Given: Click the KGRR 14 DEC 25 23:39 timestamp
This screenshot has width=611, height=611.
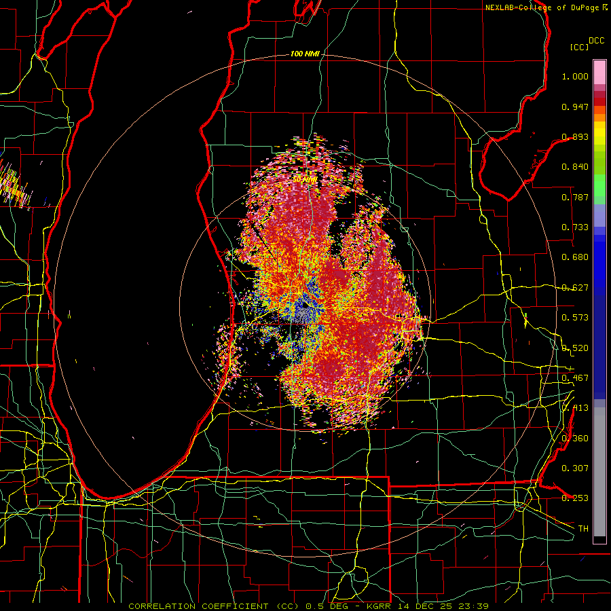Looking at the screenshot, I should 428,606.
